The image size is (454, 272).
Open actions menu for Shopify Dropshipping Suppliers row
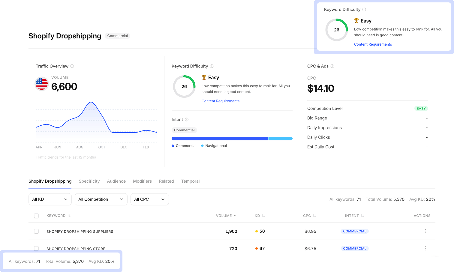425,231
